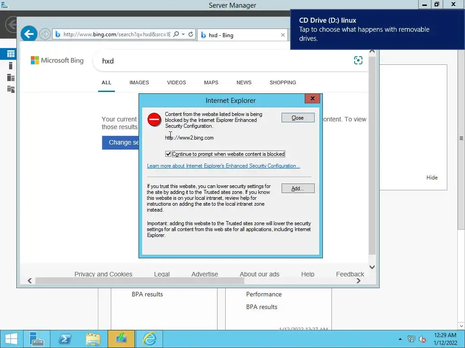The width and height of the screenshot is (465, 348).
Task: Switch to the ALL results tab
Action: [x=106, y=82]
